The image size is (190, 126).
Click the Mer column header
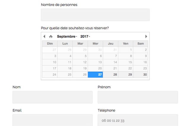pyautogui.click(x=95, y=43)
